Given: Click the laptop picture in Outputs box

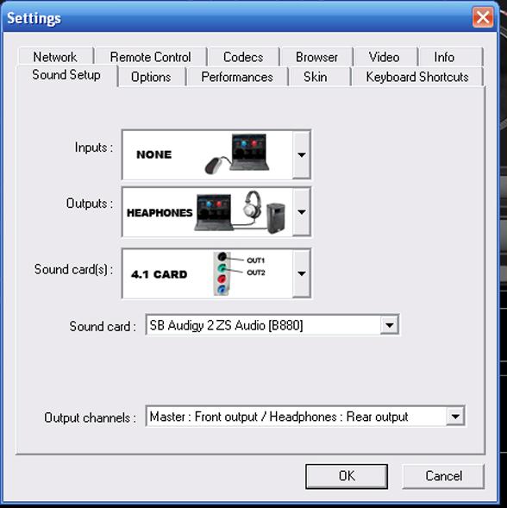Looking at the screenshot, I should pos(214,212).
